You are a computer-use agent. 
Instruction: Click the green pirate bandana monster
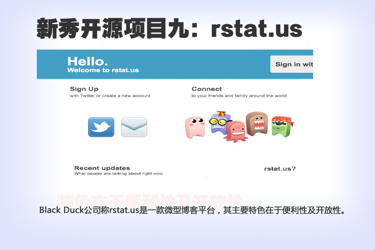282,126
